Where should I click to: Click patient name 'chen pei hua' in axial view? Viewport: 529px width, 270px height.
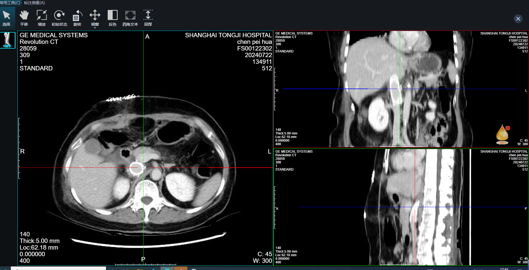(254, 42)
